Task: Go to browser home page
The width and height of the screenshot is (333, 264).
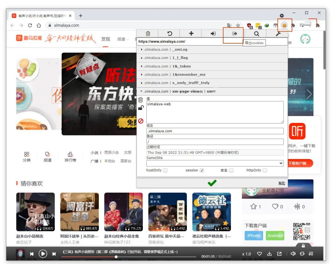Action: 39,25
